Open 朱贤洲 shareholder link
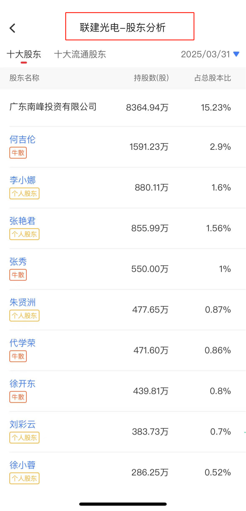This screenshot has width=246, height=511. 22,302
